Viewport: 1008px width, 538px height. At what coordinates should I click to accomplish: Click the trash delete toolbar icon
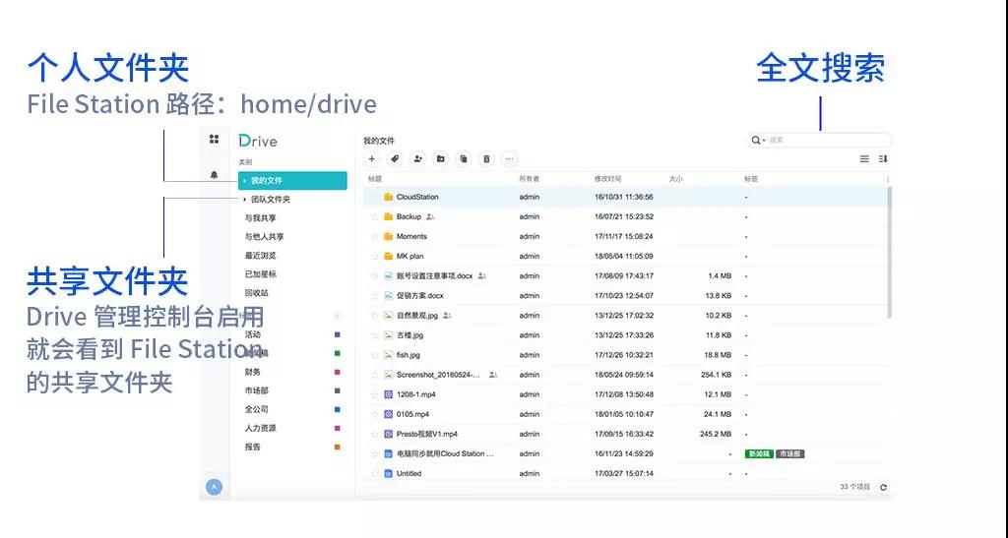[486, 158]
